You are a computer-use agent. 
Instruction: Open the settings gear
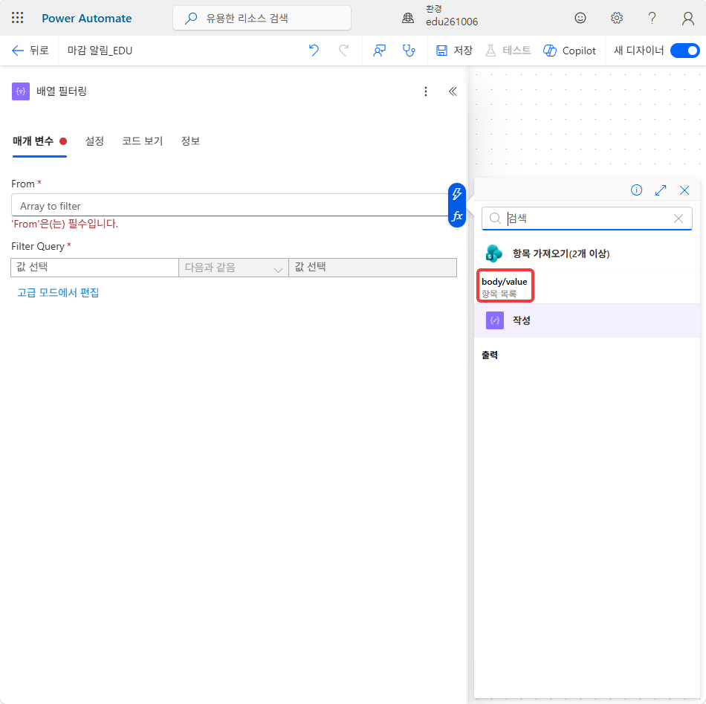pyautogui.click(x=616, y=18)
